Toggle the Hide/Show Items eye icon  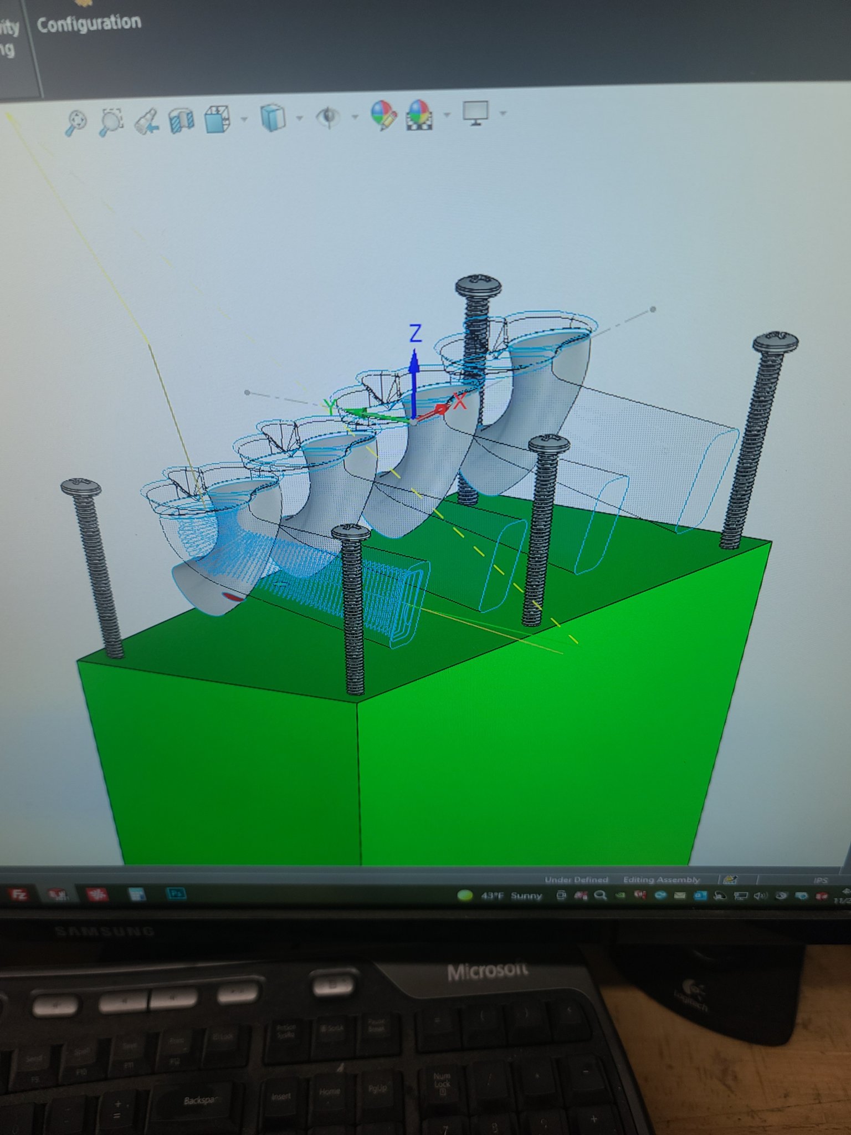click(x=328, y=117)
